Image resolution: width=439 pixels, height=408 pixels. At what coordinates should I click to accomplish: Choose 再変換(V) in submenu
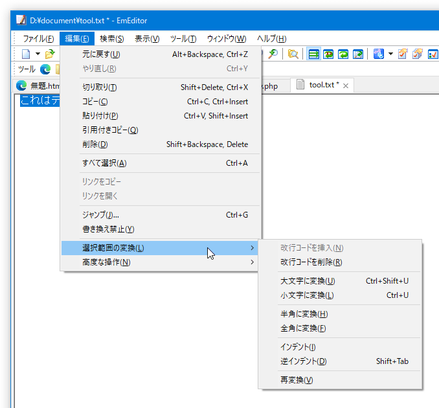tap(340, 380)
